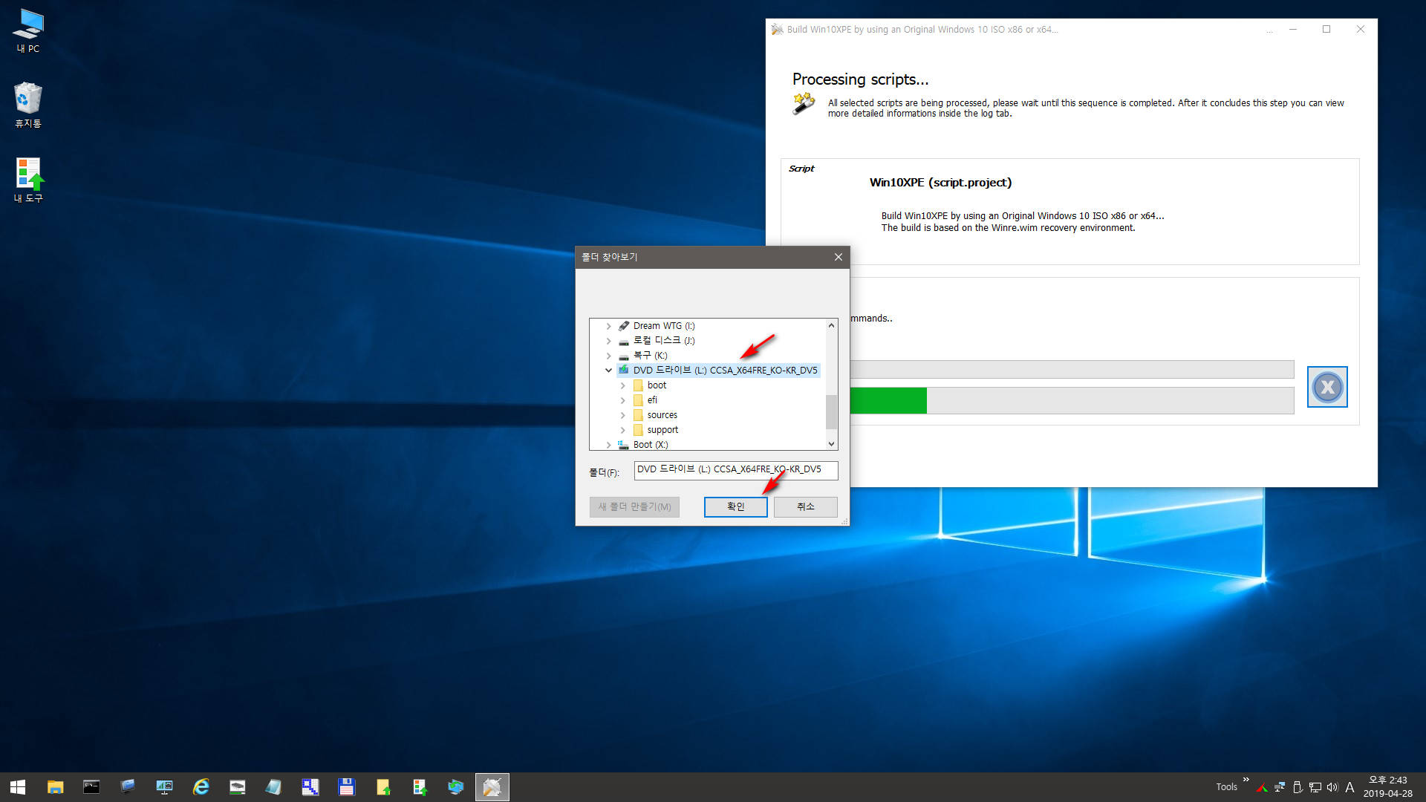Open the notepad-style taskbar icon
The height and width of the screenshot is (802, 1426).
273,787
